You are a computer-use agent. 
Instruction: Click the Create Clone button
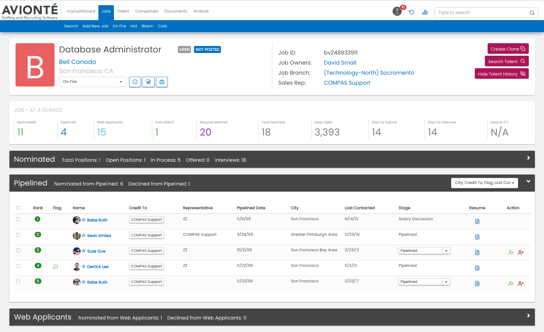tap(508, 49)
